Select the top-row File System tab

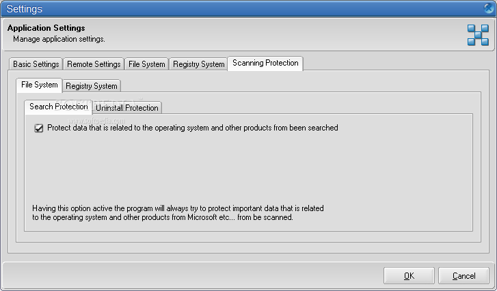(x=146, y=64)
